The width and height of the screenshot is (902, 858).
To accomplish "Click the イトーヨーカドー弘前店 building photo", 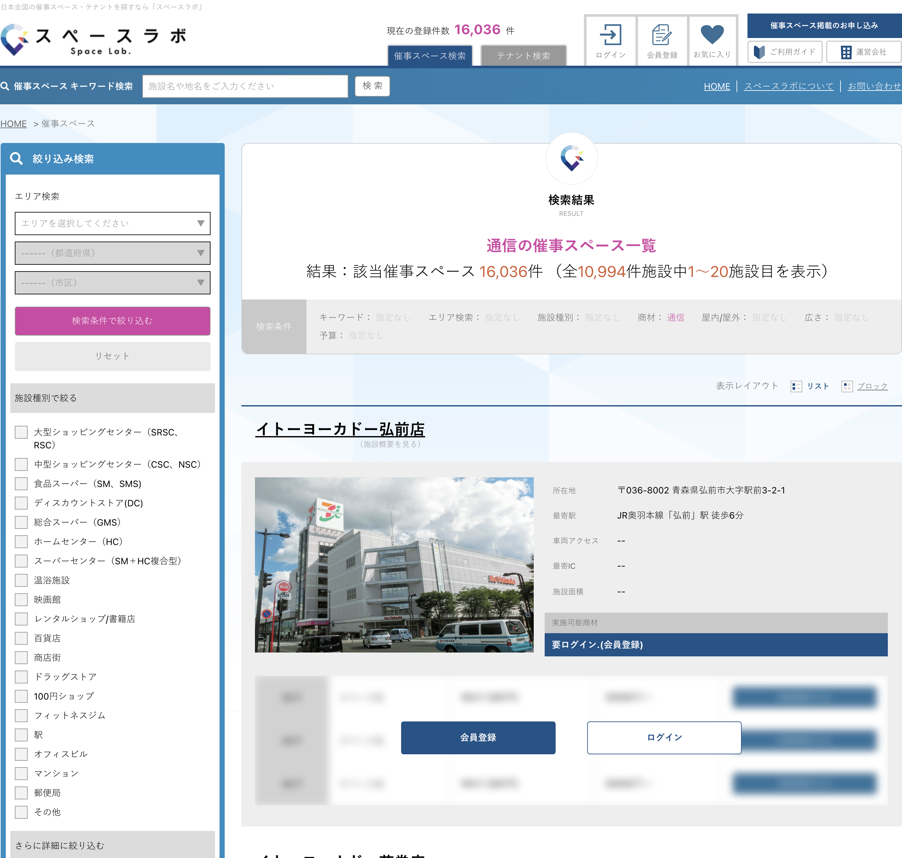I will point(394,564).
